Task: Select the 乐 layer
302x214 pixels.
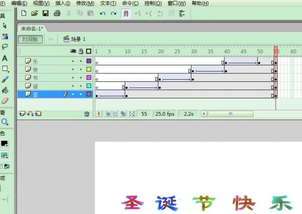Action: pyautogui.click(x=55, y=61)
